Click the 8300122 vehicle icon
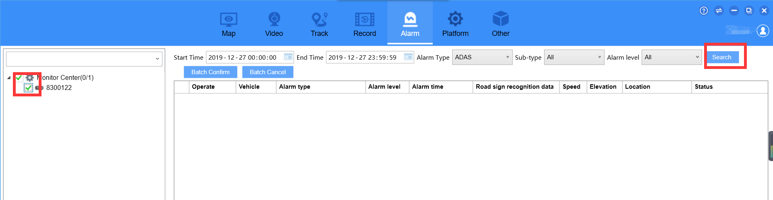 pos(39,87)
